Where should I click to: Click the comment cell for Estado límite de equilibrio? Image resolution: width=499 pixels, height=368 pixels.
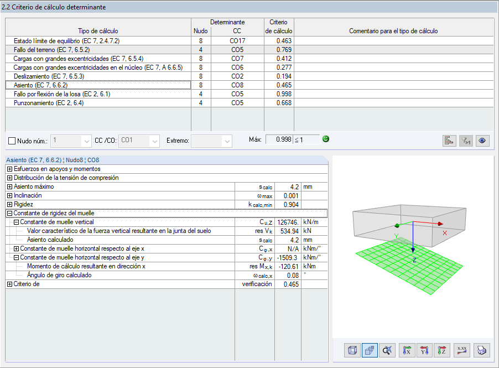(x=394, y=41)
